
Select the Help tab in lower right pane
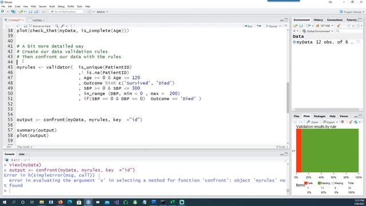(332, 116)
